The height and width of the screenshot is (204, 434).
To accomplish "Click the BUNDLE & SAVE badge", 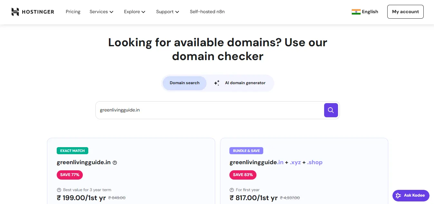I will 246,151.
